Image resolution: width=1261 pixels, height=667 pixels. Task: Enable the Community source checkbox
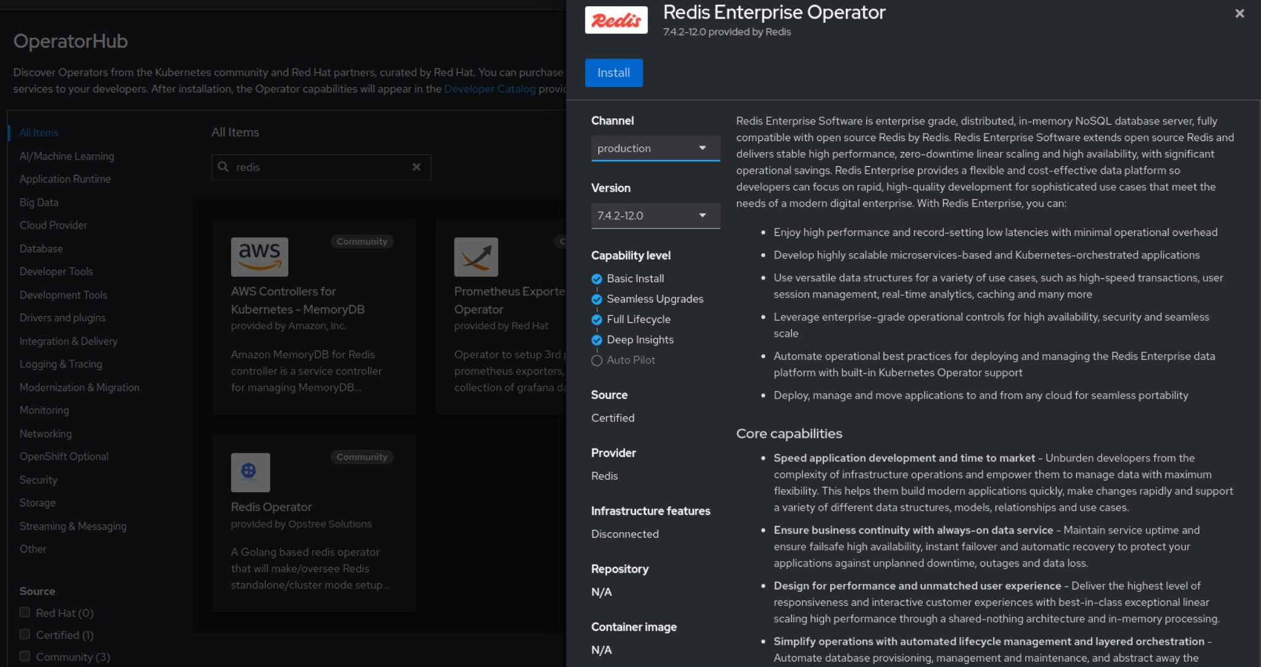pos(25,656)
